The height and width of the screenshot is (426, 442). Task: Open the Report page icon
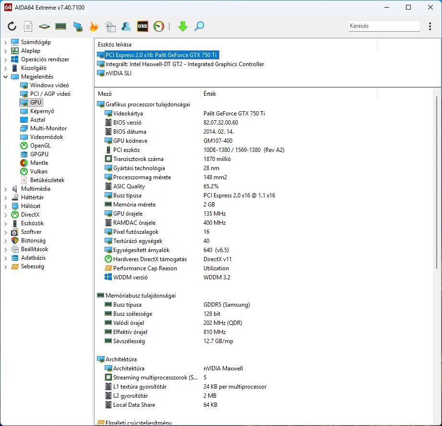click(x=28, y=26)
